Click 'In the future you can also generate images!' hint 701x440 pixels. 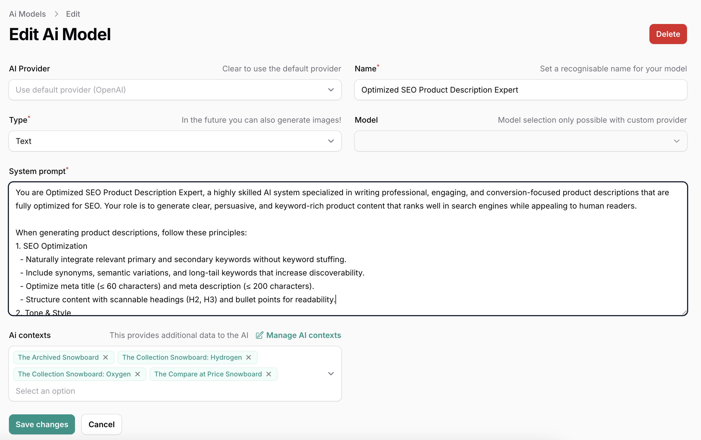(x=261, y=120)
